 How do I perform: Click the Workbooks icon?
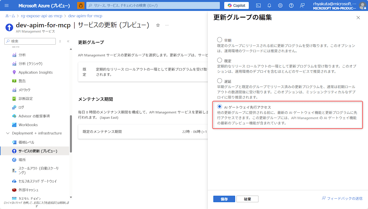[14, 125]
